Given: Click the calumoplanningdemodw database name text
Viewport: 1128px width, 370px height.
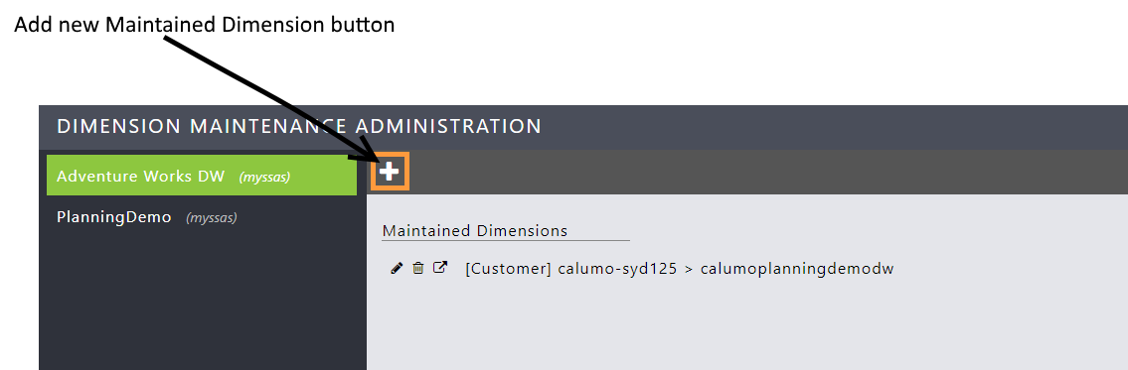Looking at the screenshot, I should tap(797, 269).
